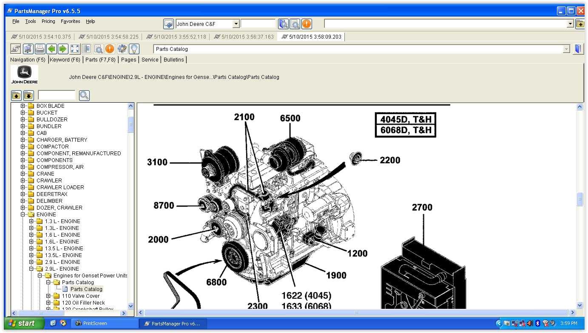
Task: Switch to the PrintScreen taskbar button
Action: click(x=105, y=323)
